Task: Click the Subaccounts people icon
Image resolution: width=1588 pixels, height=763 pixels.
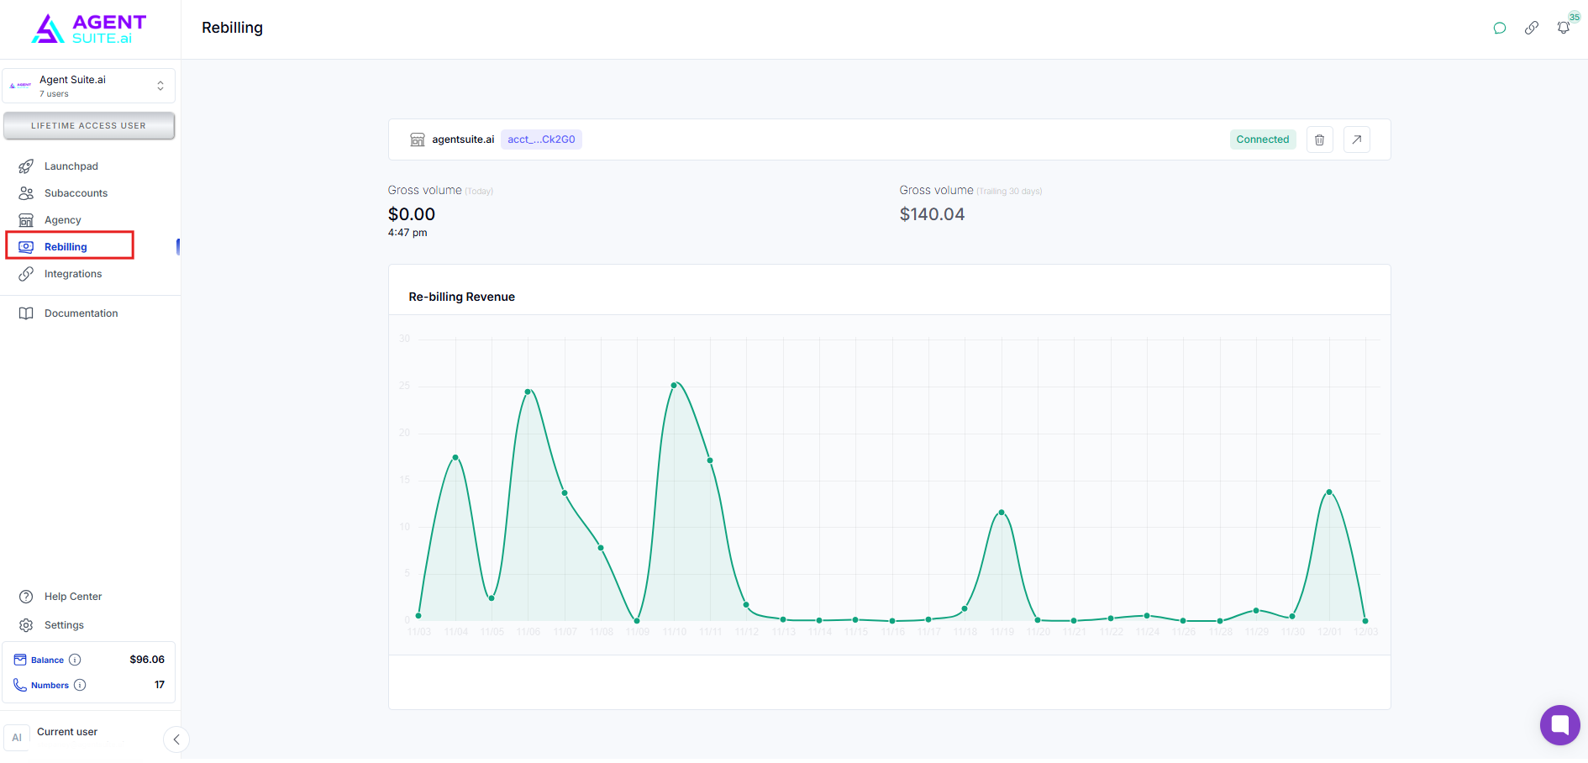Action: tap(26, 193)
